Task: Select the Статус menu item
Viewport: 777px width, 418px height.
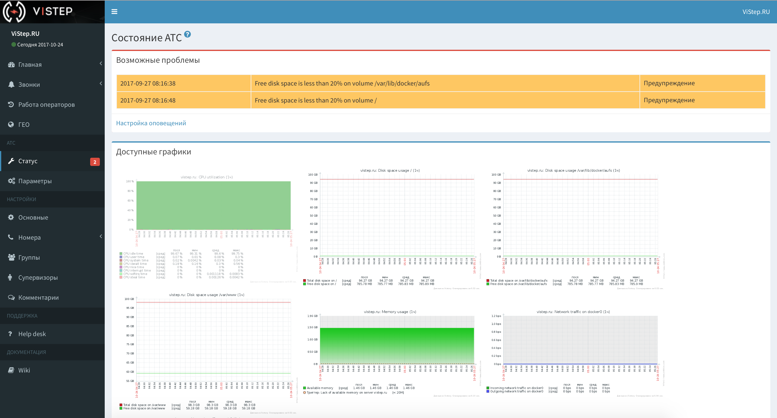Action: click(x=52, y=161)
